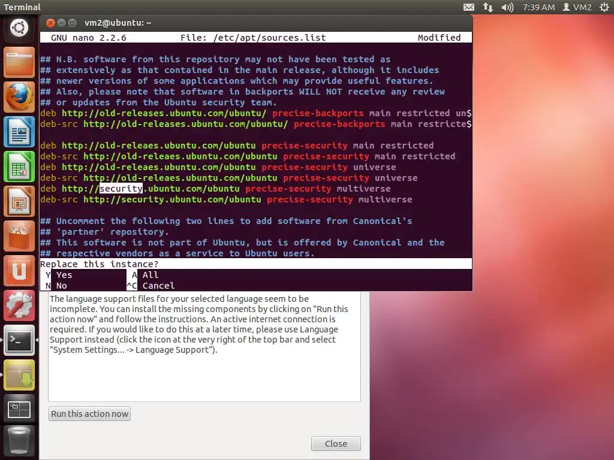614x460 pixels.
Task: Open the mail envelope indicator in top bar
Action: click(469, 7)
